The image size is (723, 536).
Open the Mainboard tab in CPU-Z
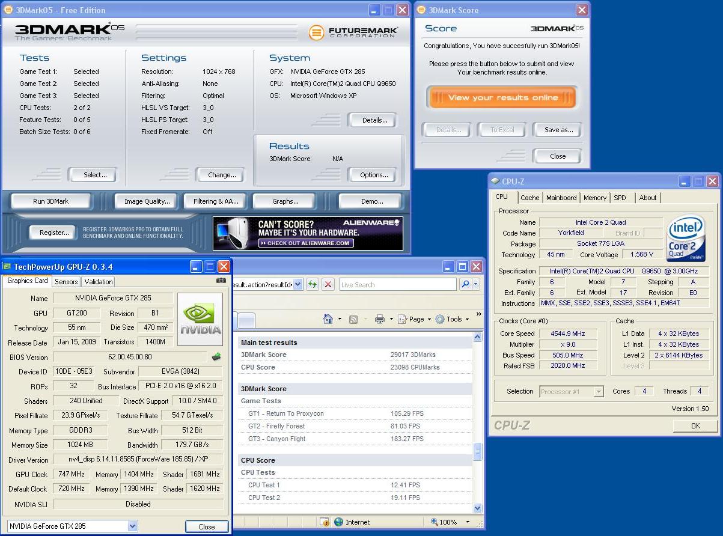click(561, 198)
